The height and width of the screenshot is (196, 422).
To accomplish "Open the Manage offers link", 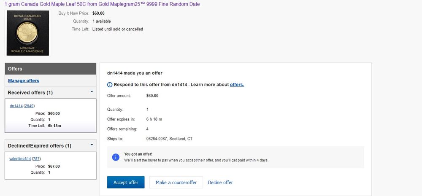I will click(x=24, y=81).
